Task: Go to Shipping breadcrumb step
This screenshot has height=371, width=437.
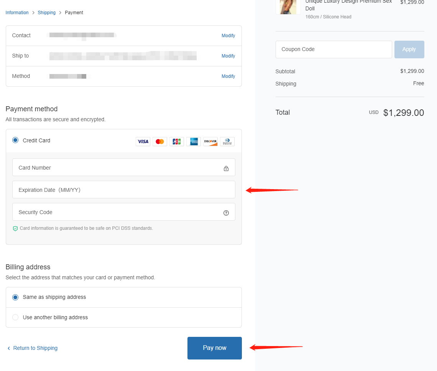Action: click(x=46, y=13)
